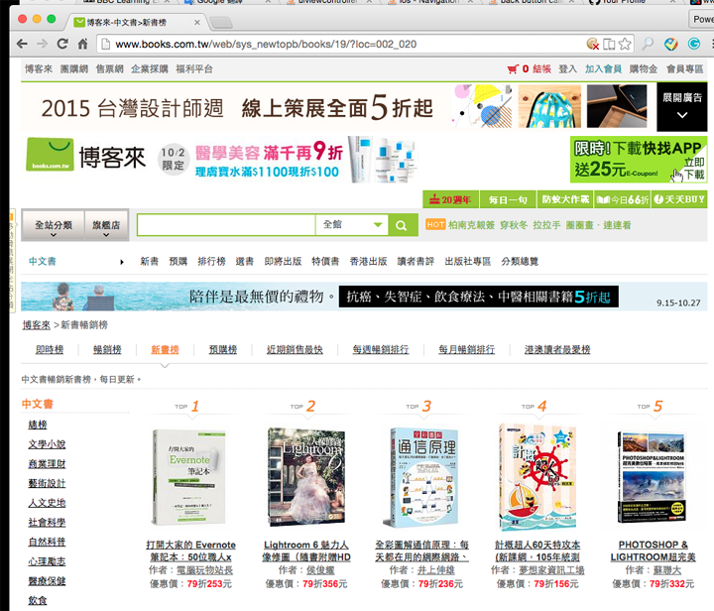714x611 pixels.
Task: Click 分類總覽 in the navigation menu
Action: [x=520, y=261]
